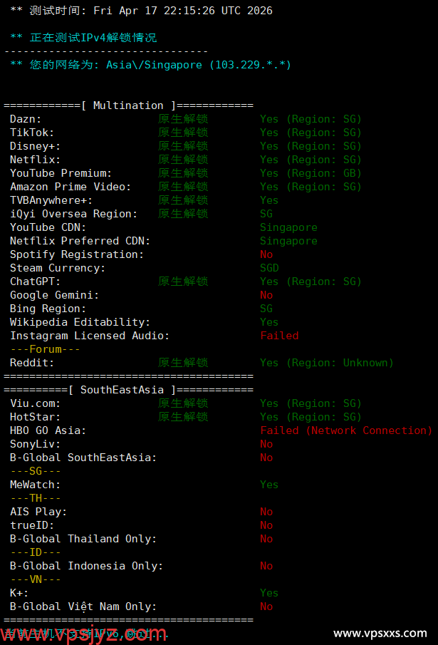The height and width of the screenshot is (645, 438).
Task: Click the www.vpsjyz.com watermark text
Action: pyautogui.click(x=84, y=634)
